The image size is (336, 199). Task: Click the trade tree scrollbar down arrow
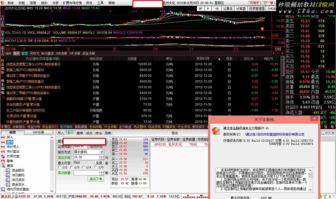tap(52, 192)
